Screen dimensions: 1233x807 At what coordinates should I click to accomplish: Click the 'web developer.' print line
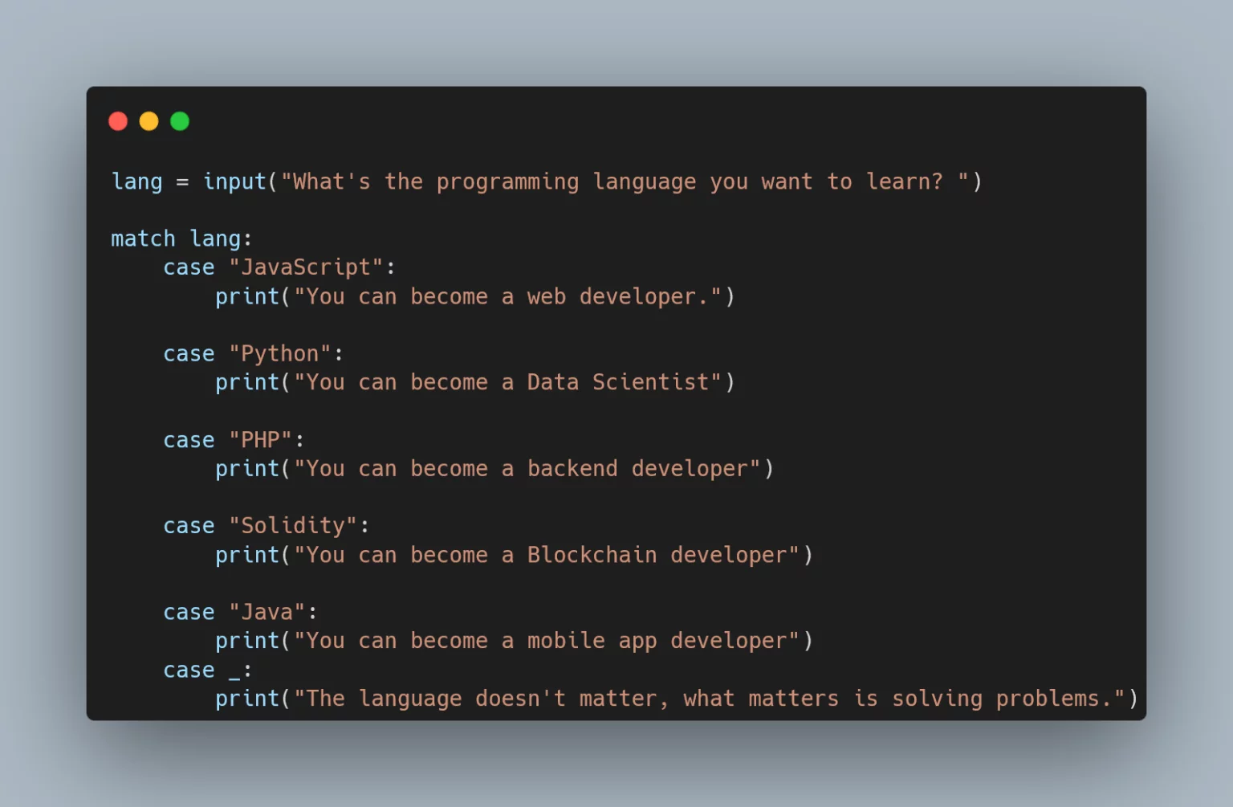tap(475, 297)
